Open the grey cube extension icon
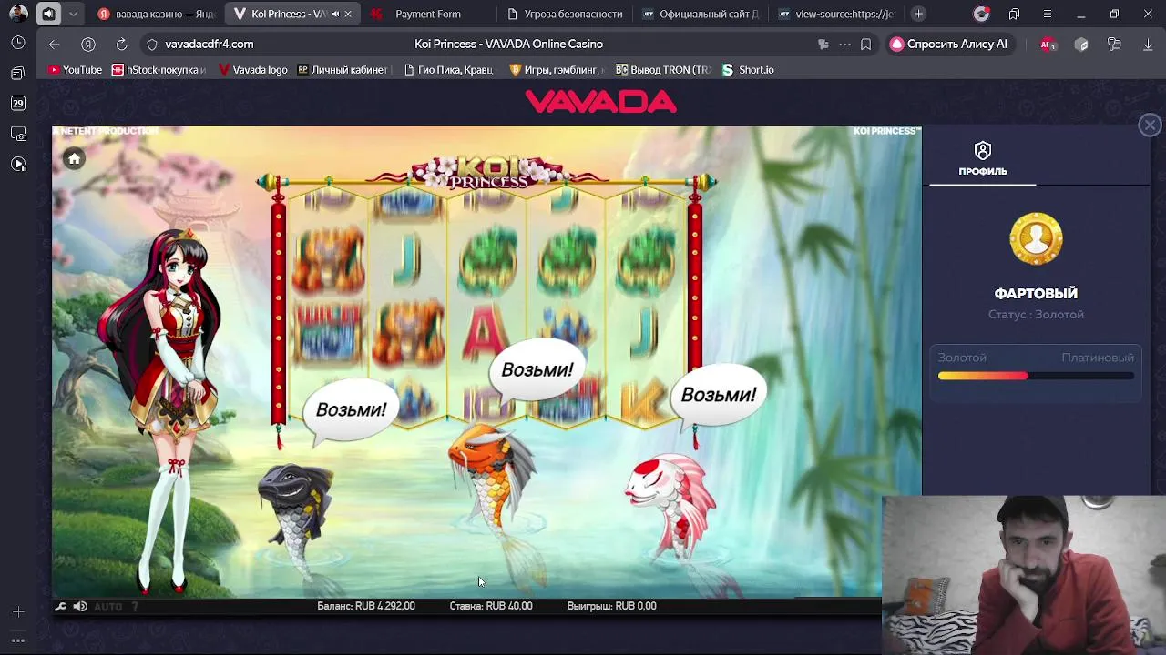This screenshot has height=655, width=1166. point(1081,44)
